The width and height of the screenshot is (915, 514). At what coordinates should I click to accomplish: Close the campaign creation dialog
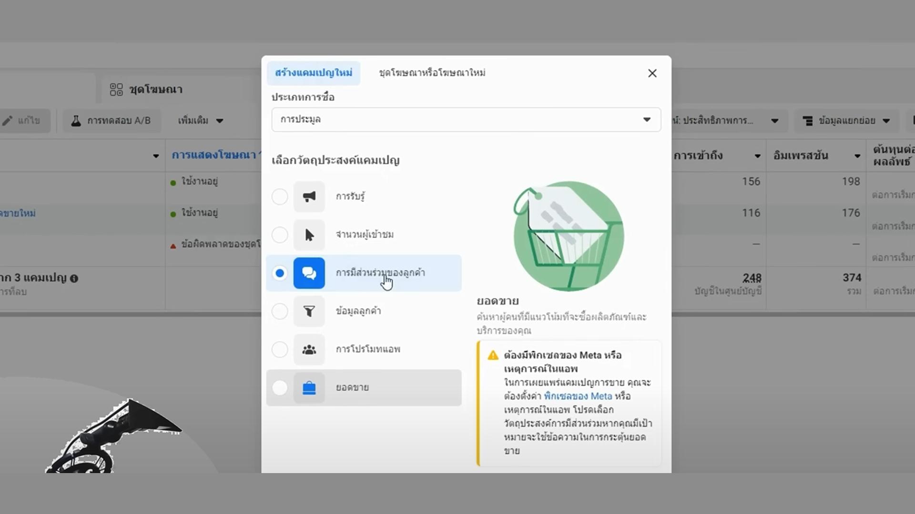[x=652, y=73]
